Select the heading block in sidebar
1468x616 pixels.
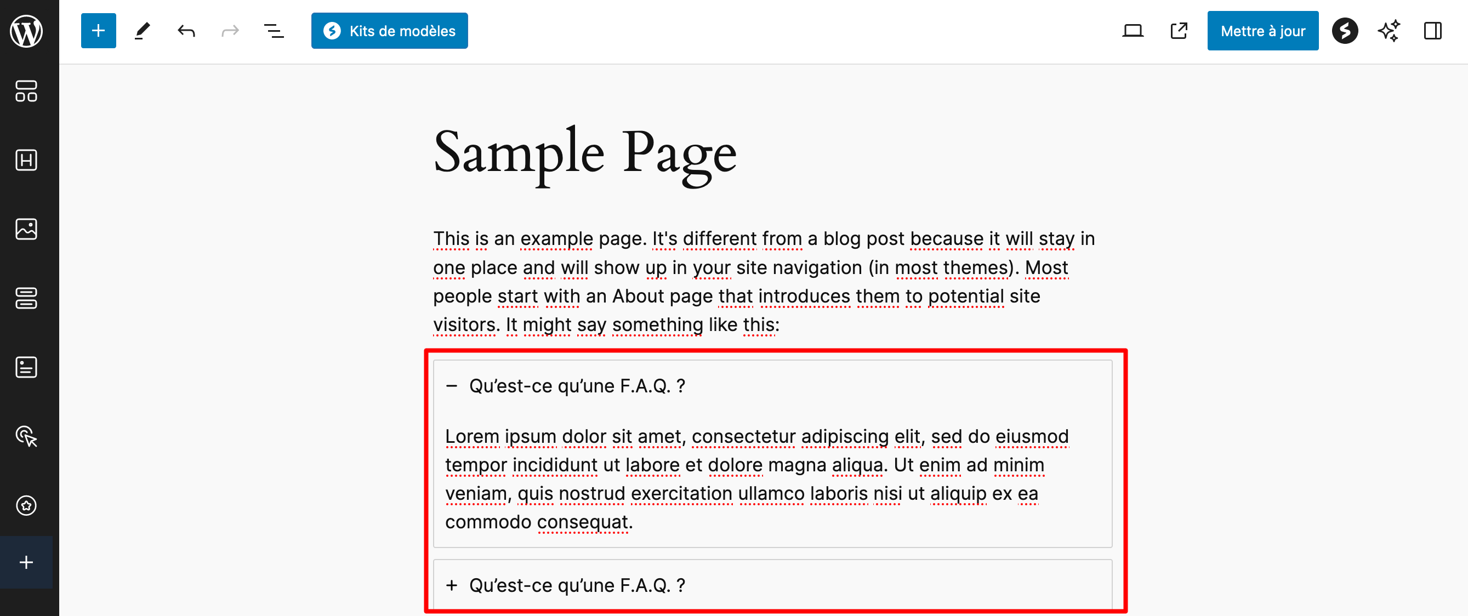(x=26, y=160)
